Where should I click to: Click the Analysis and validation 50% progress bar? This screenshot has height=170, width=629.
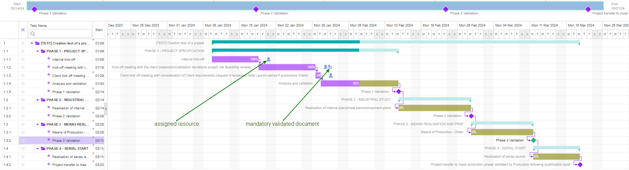click(340, 83)
